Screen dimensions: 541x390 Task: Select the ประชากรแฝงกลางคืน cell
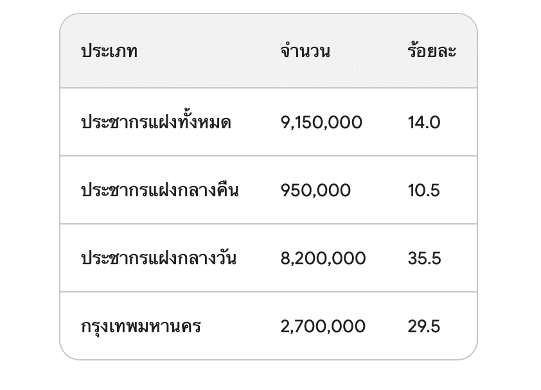160,191
